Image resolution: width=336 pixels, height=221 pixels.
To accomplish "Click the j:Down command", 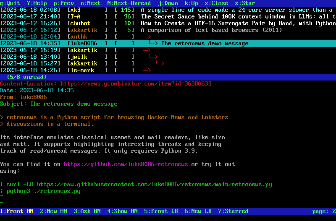I will coord(168,3).
